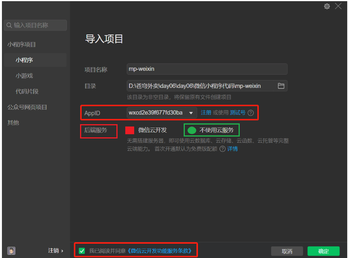
Task: Open 其他 in the sidebar
Action: [x=13, y=123]
